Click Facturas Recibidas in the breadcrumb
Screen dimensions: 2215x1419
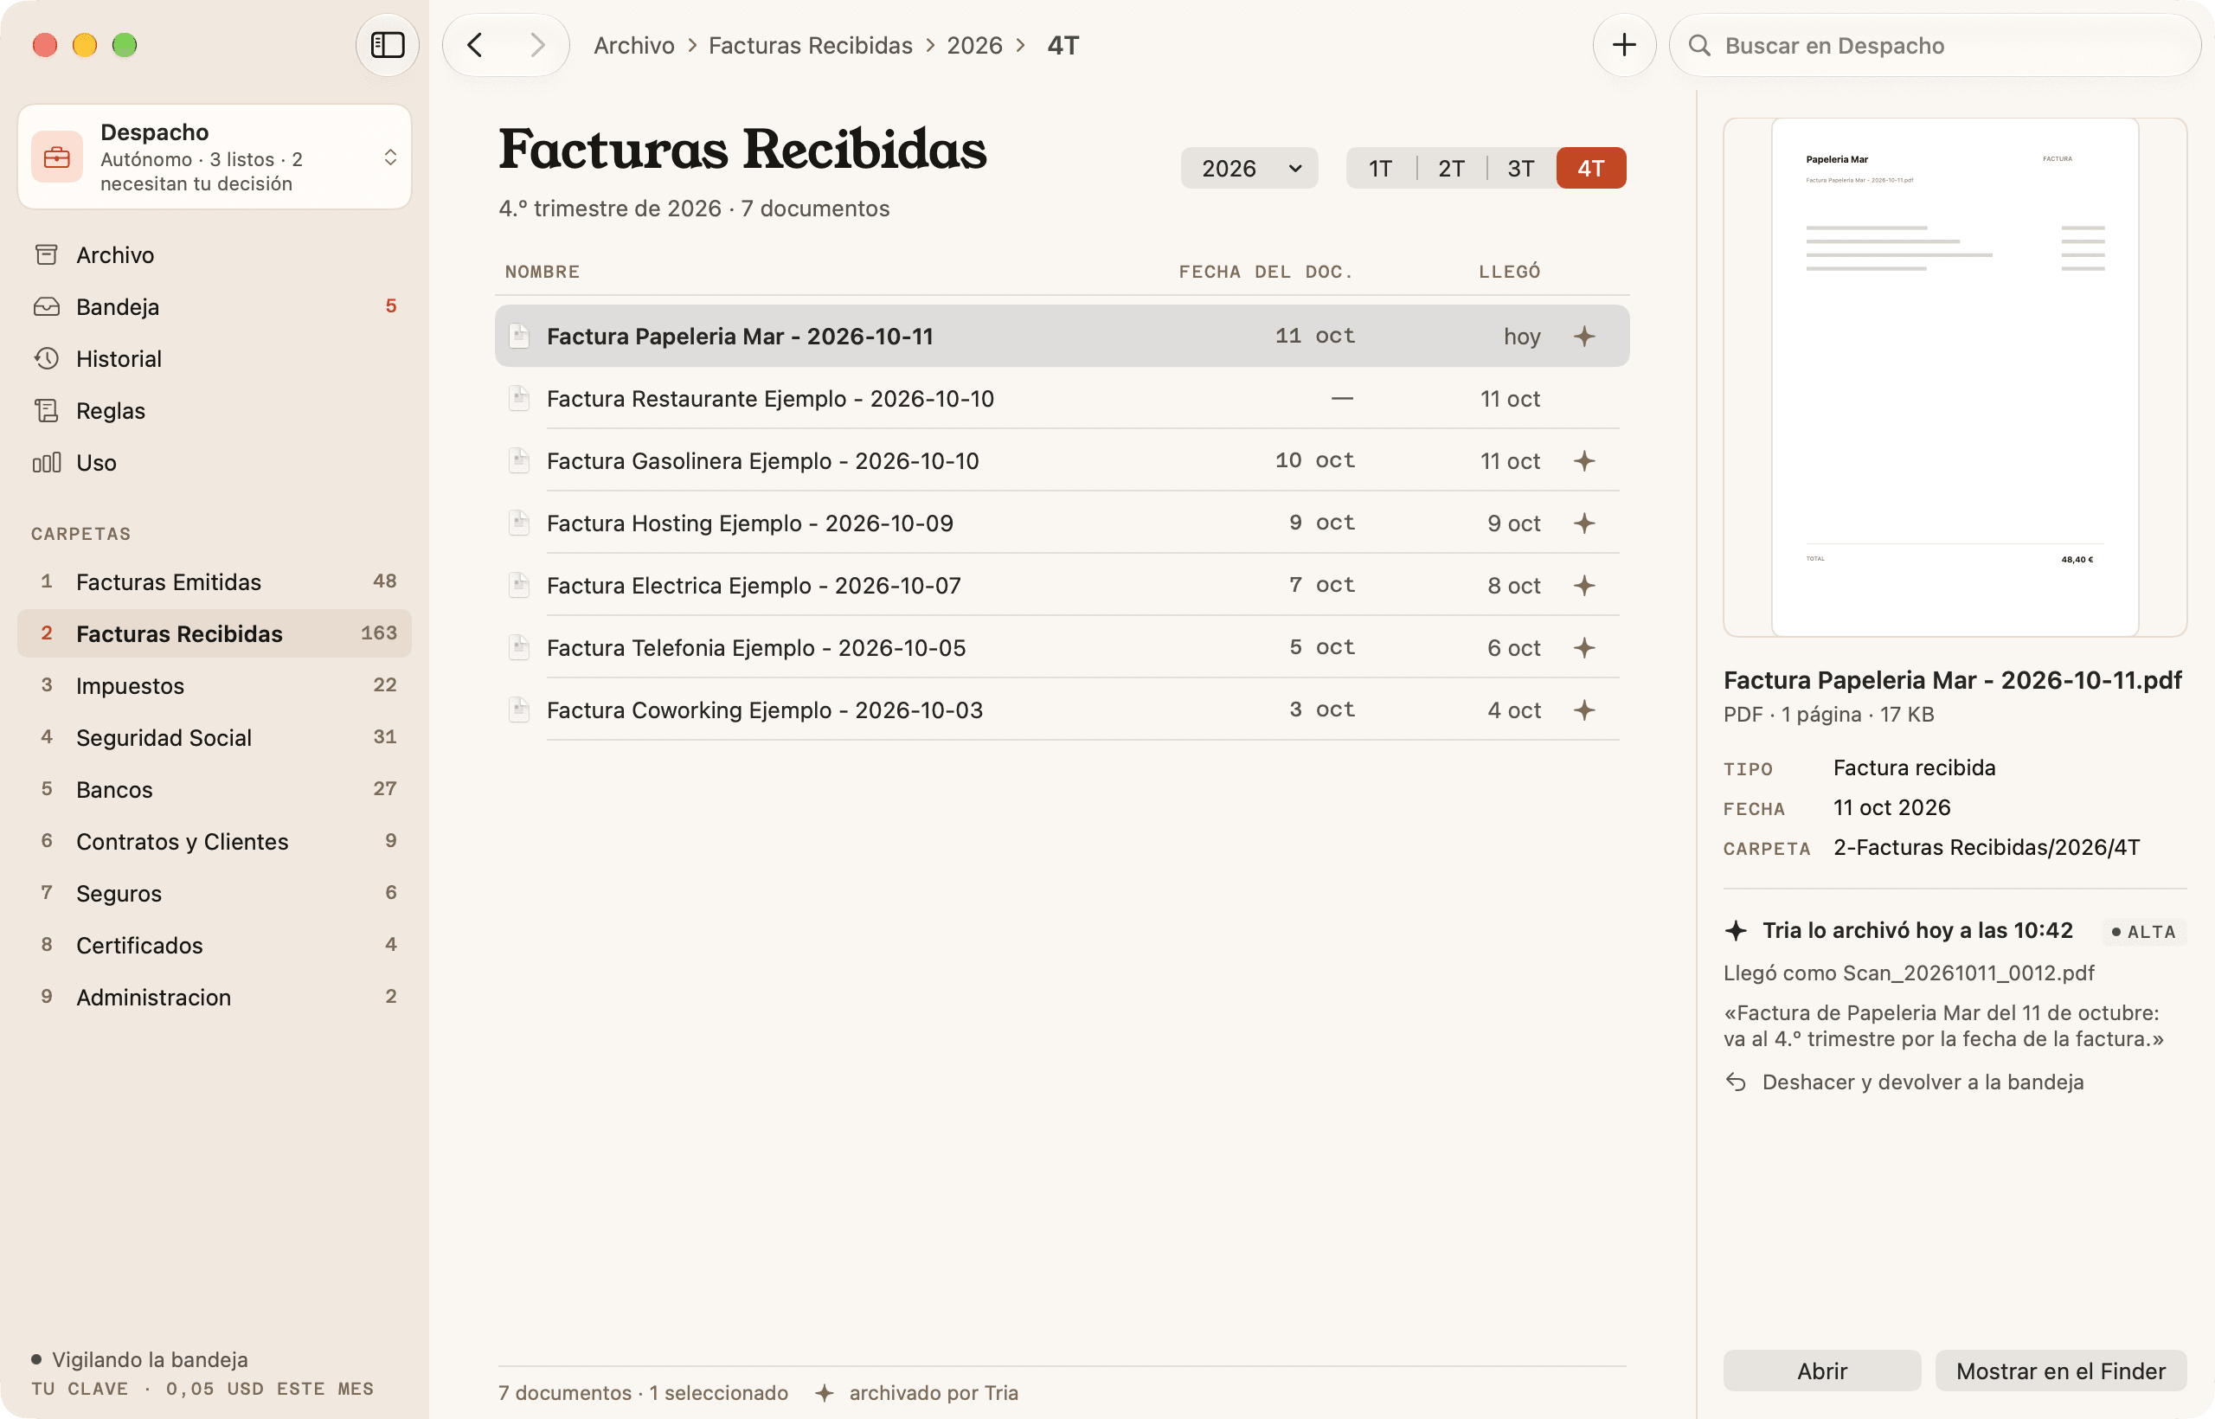(x=811, y=45)
